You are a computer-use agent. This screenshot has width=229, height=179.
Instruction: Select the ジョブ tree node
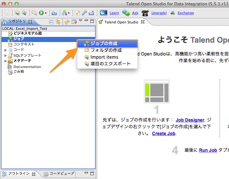pyautogui.click(x=19, y=39)
